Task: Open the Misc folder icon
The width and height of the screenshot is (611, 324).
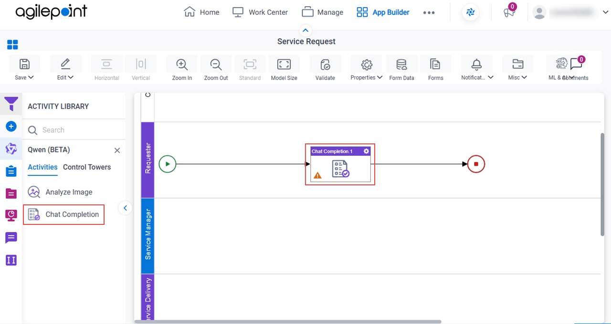Action: click(517, 64)
